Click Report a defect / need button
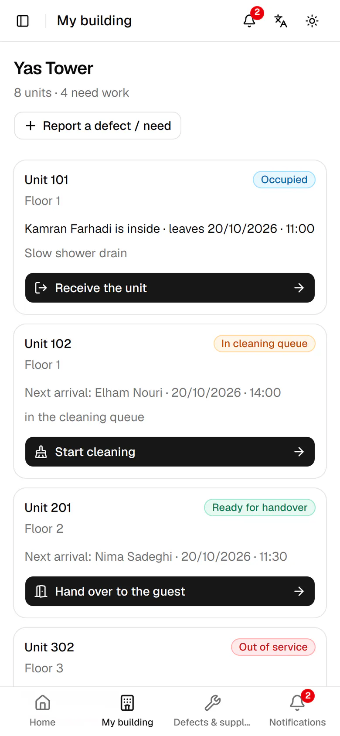The height and width of the screenshot is (736, 340). pos(98,126)
